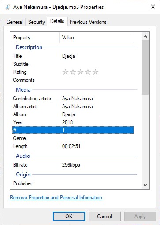Click the Length value 00:02:51
Screen dimensions: 160x225
(x=71, y=146)
